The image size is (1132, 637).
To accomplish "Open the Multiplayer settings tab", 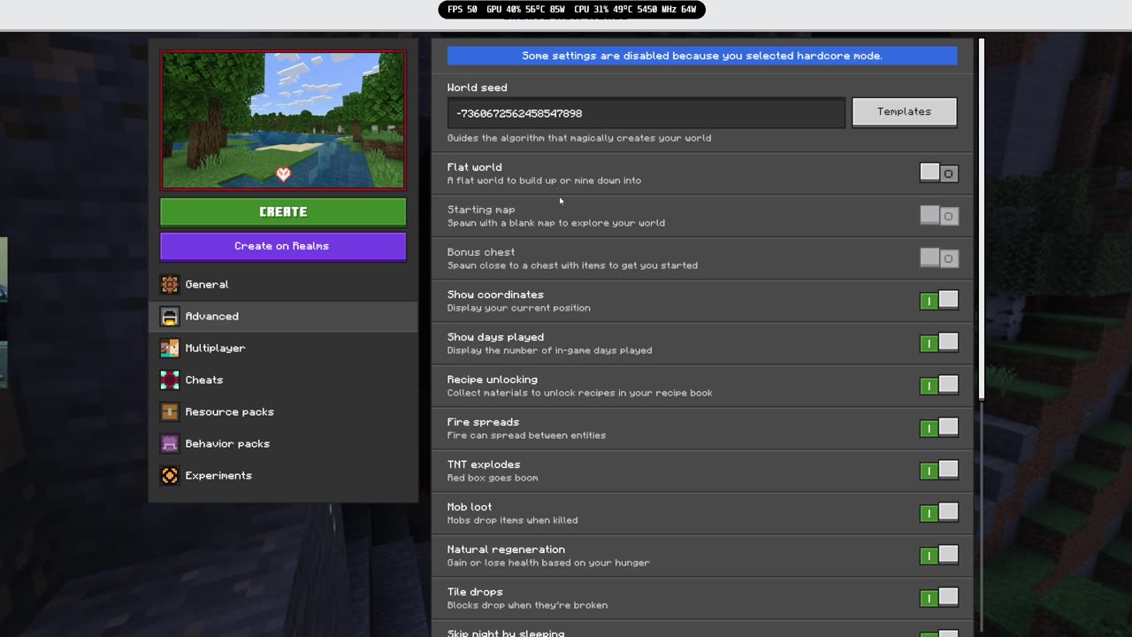I will pos(283,348).
